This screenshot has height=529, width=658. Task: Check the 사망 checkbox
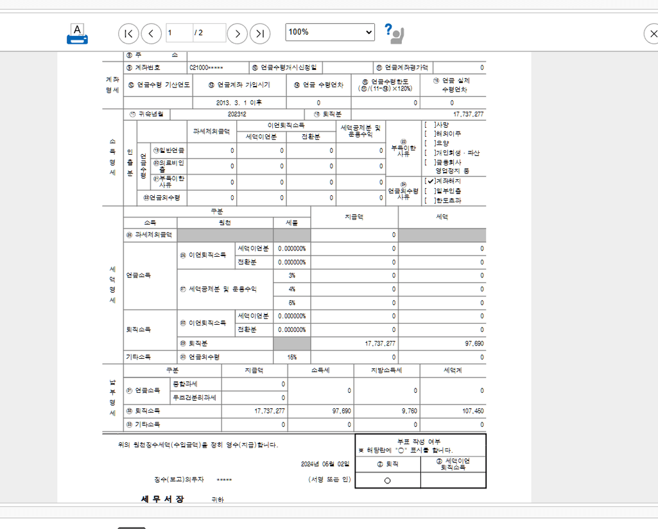(x=429, y=125)
